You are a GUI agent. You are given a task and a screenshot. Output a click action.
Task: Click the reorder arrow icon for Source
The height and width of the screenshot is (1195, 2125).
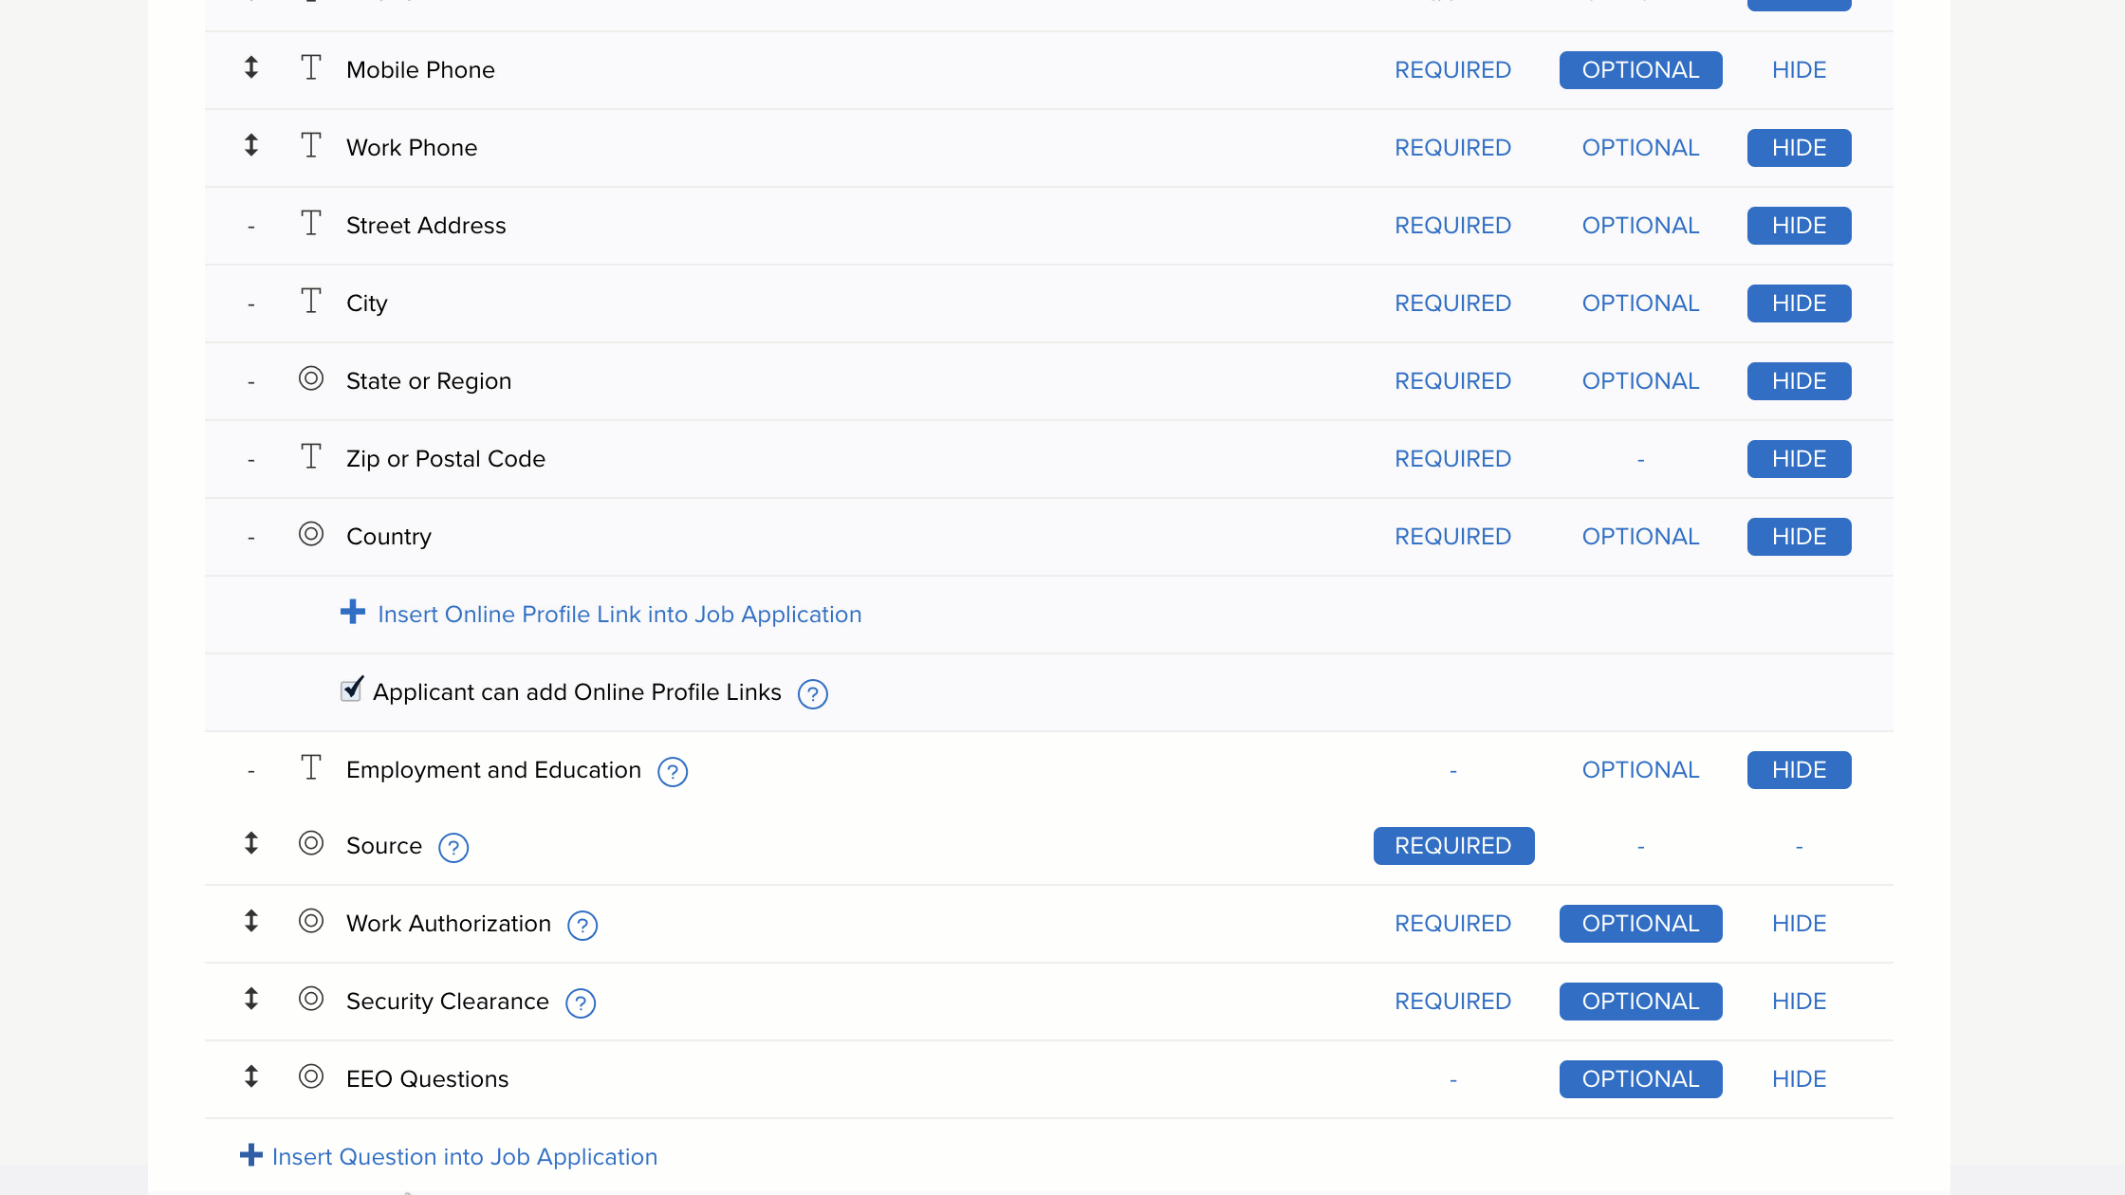pyautogui.click(x=251, y=843)
